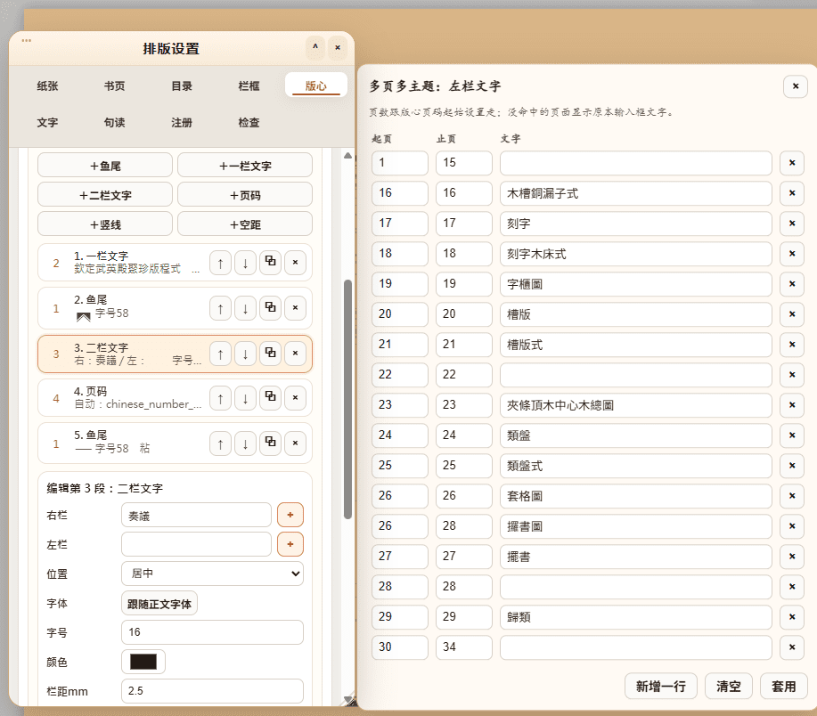
Task: Delete segment 1 一栏文字
Action: (x=296, y=263)
